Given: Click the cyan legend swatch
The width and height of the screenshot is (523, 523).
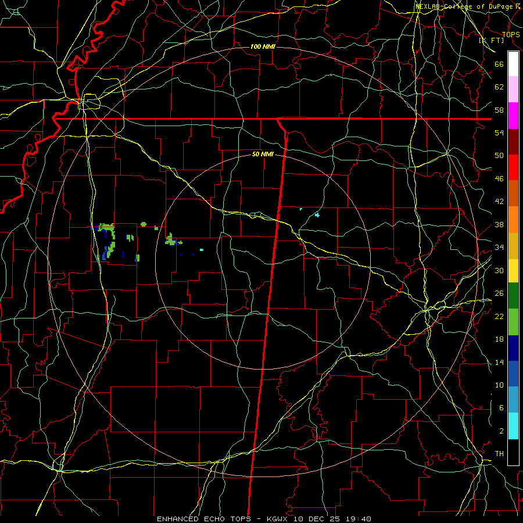Looking at the screenshot, I should point(513,426).
